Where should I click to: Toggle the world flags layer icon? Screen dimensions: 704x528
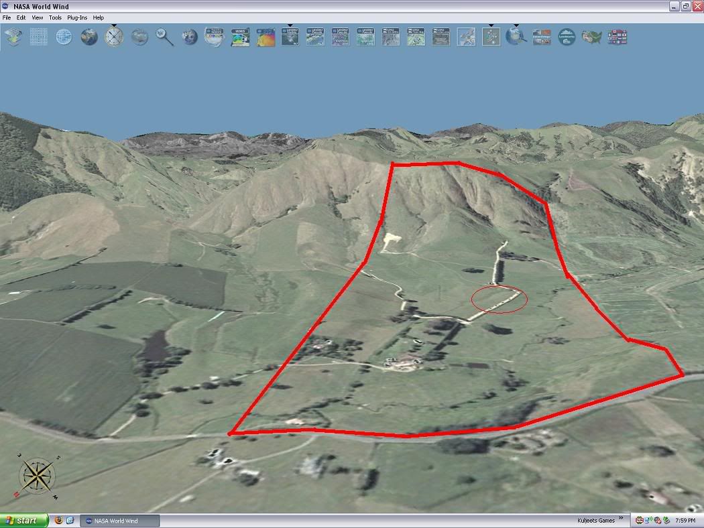click(617, 36)
